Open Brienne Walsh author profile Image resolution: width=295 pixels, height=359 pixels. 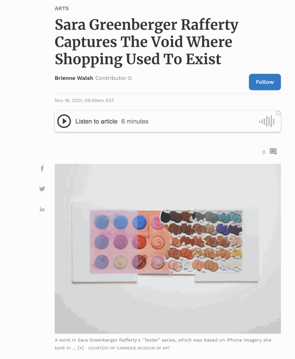point(74,78)
